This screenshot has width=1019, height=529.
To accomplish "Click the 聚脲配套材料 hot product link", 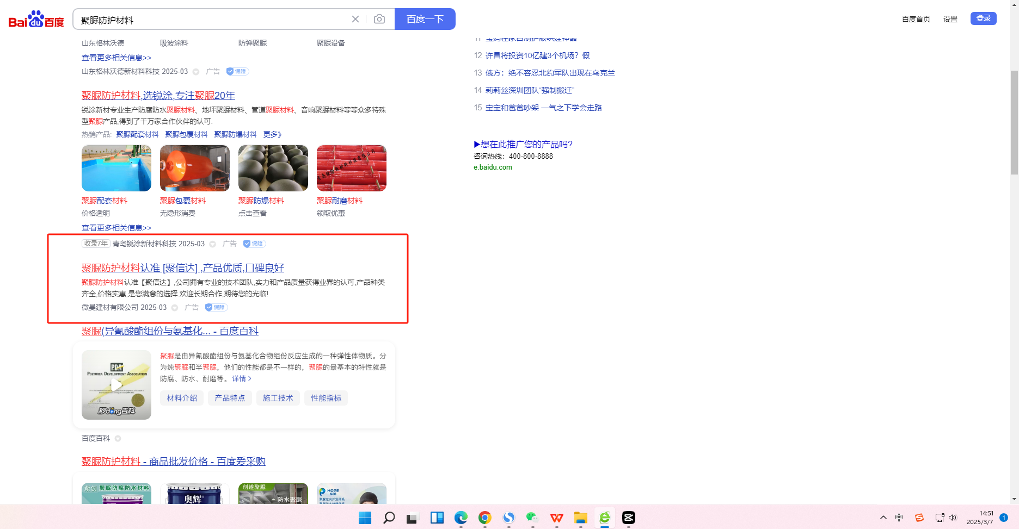I will coord(137,134).
